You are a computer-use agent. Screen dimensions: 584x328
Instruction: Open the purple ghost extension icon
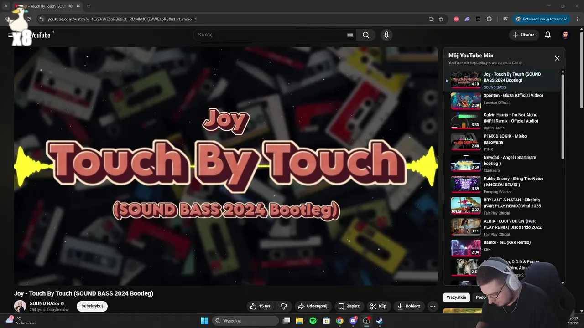pos(467,19)
